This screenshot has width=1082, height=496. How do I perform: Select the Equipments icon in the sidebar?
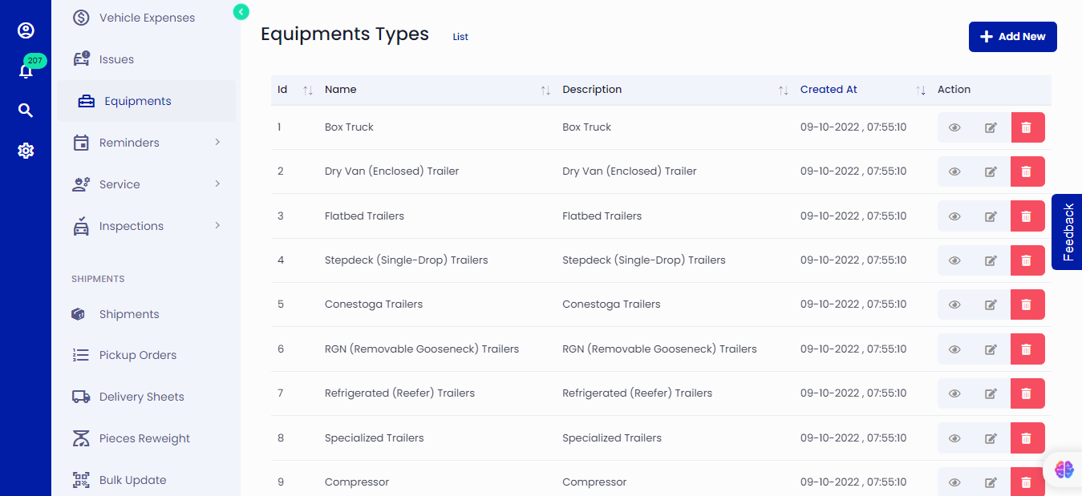click(80, 100)
